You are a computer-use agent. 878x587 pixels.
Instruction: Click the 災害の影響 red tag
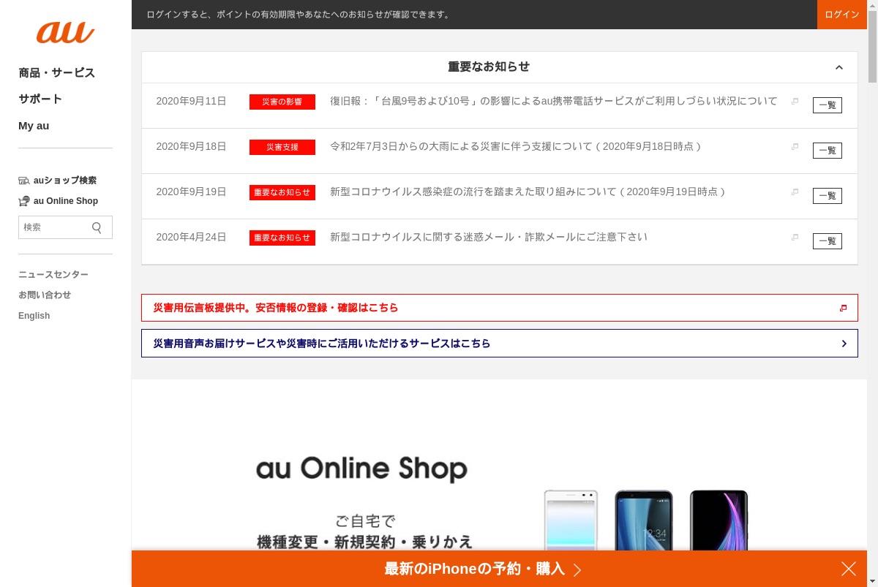282,102
